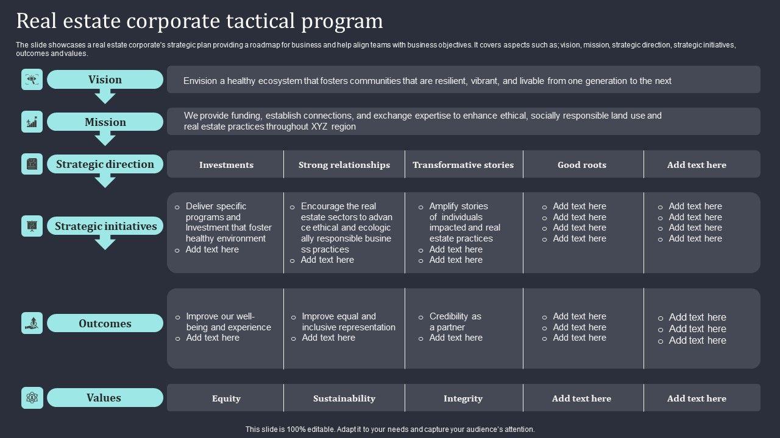This screenshot has width=780, height=438.
Task: Select the Vision label pill
Action: (x=105, y=80)
